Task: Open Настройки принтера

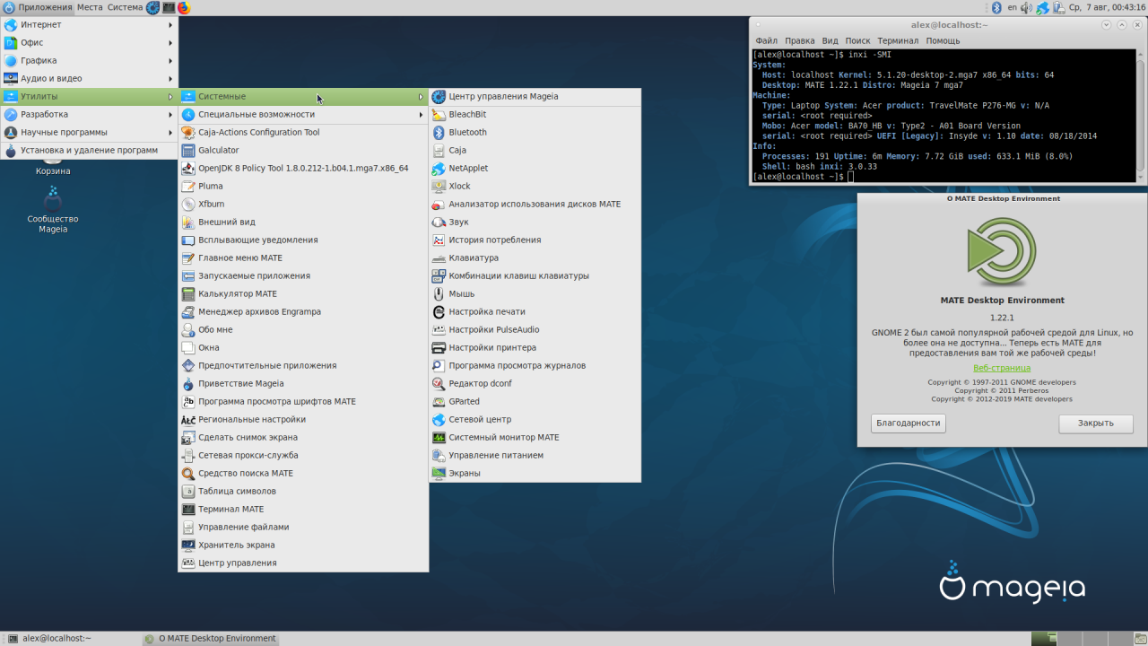Action: point(535,347)
